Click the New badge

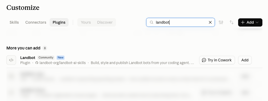[x=61, y=58]
